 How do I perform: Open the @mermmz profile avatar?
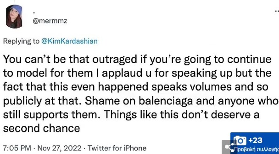pos(14,17)
